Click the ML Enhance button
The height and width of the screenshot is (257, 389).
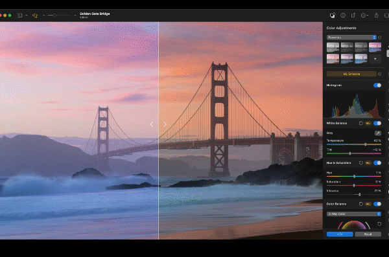pos(351,74)
